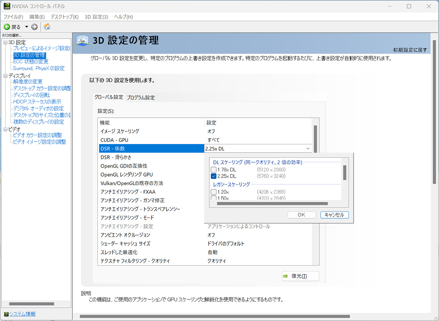Select the テクスチャ フィルタリング - クオリティ row
The height and width of the screenshot is (321, 439).
pos(205,261)
